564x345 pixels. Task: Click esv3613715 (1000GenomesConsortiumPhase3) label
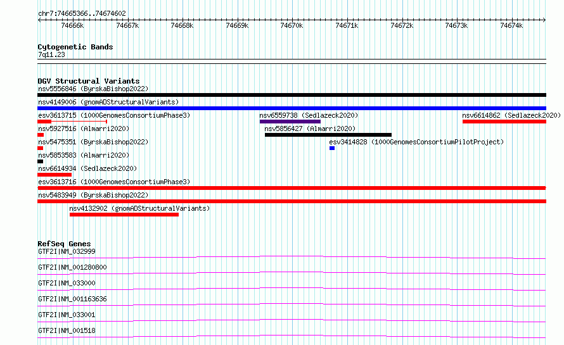click(114, 115)
